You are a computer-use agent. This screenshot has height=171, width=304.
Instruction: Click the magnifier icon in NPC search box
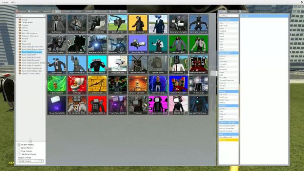click(44, 16)
